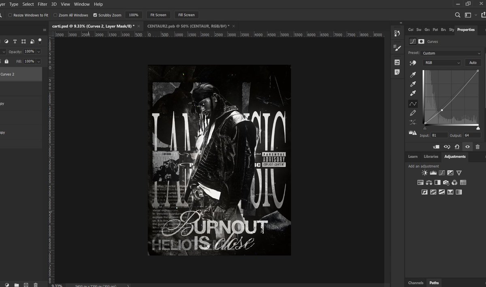Viewport: 486px width, 287px height.
Task: Open the Notes panel icon
Action: [x=397, y=72]
